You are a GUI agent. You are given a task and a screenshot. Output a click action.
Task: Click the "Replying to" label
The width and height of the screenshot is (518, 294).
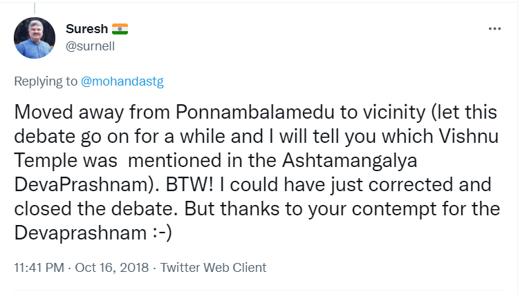click(x=46, y=81)
